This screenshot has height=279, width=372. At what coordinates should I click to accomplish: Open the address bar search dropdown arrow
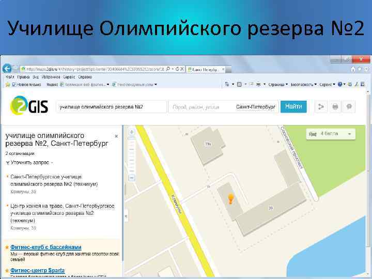coord(173,69)
